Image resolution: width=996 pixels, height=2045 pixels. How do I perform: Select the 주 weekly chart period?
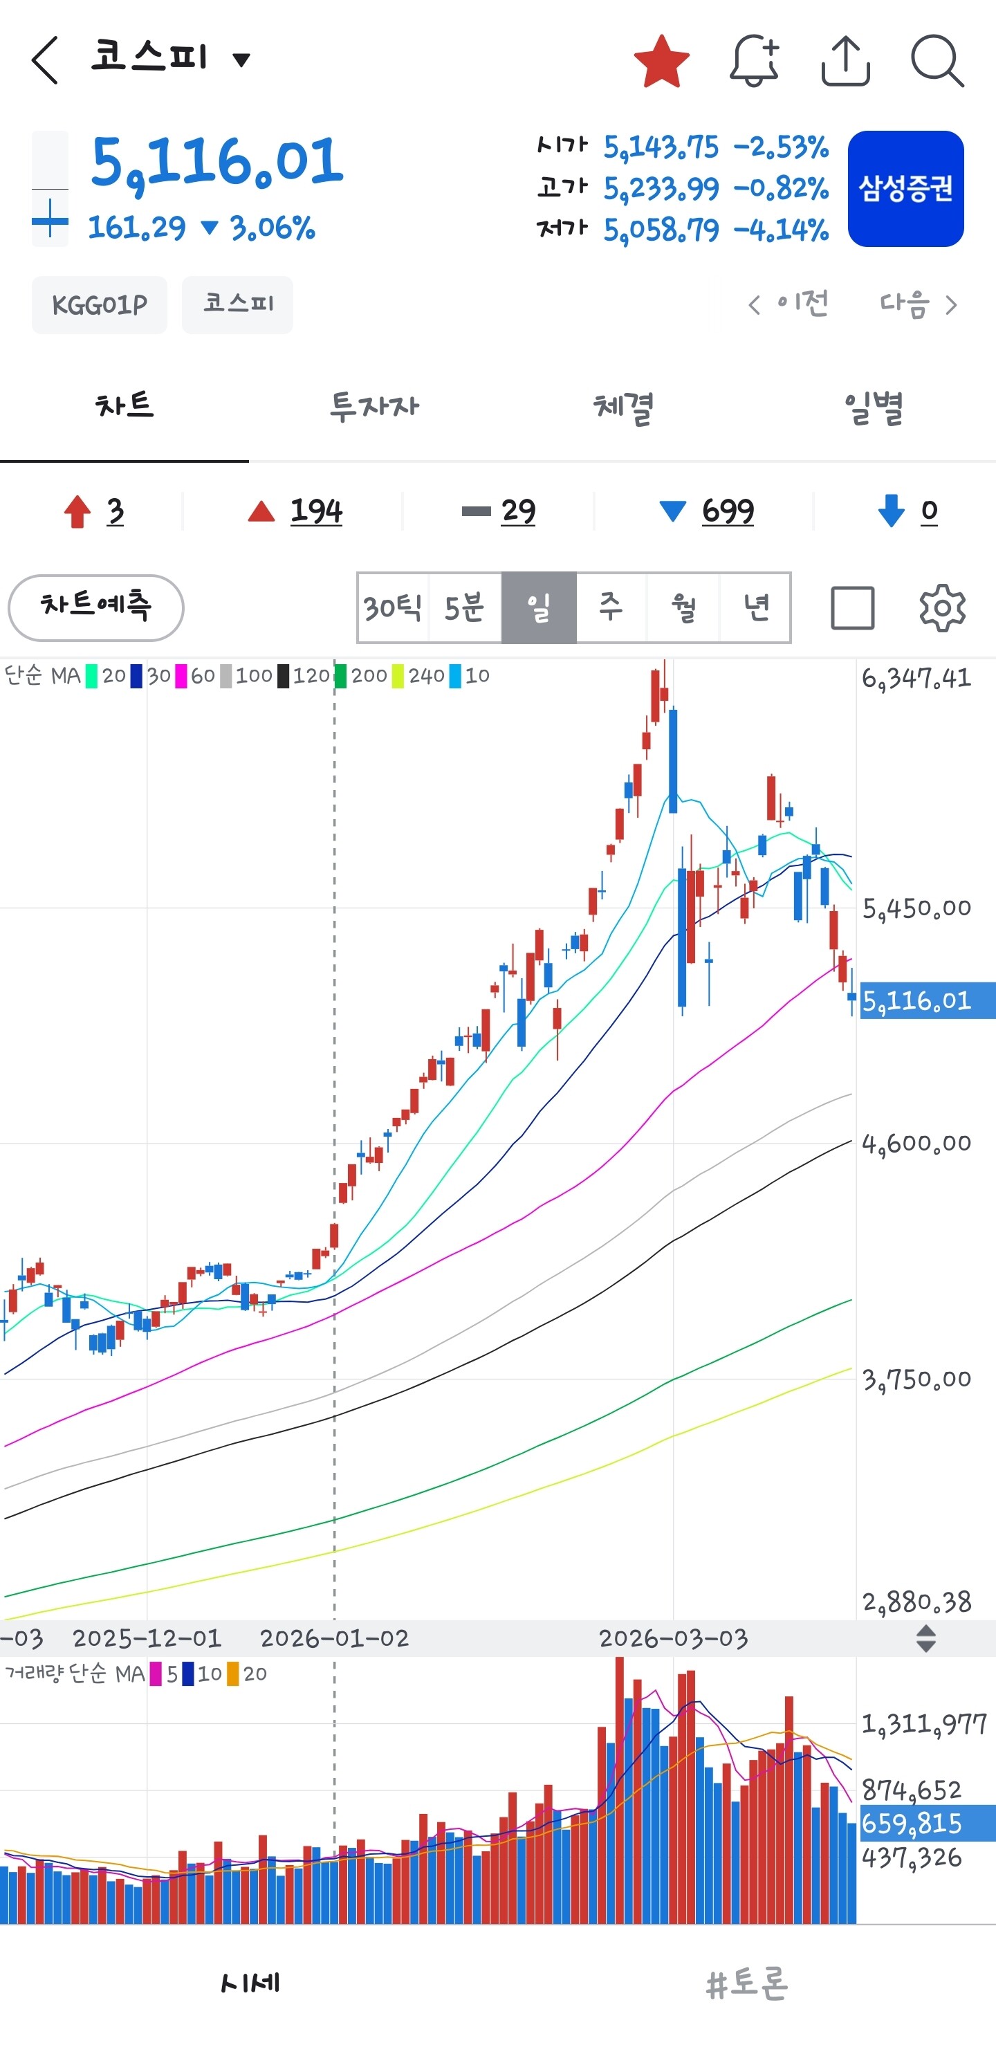click(610, 608)
